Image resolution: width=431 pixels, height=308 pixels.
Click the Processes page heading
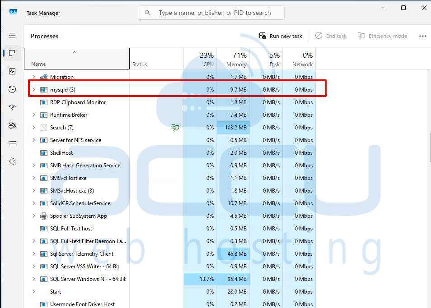pyautogui.click(x=45, y=36)
